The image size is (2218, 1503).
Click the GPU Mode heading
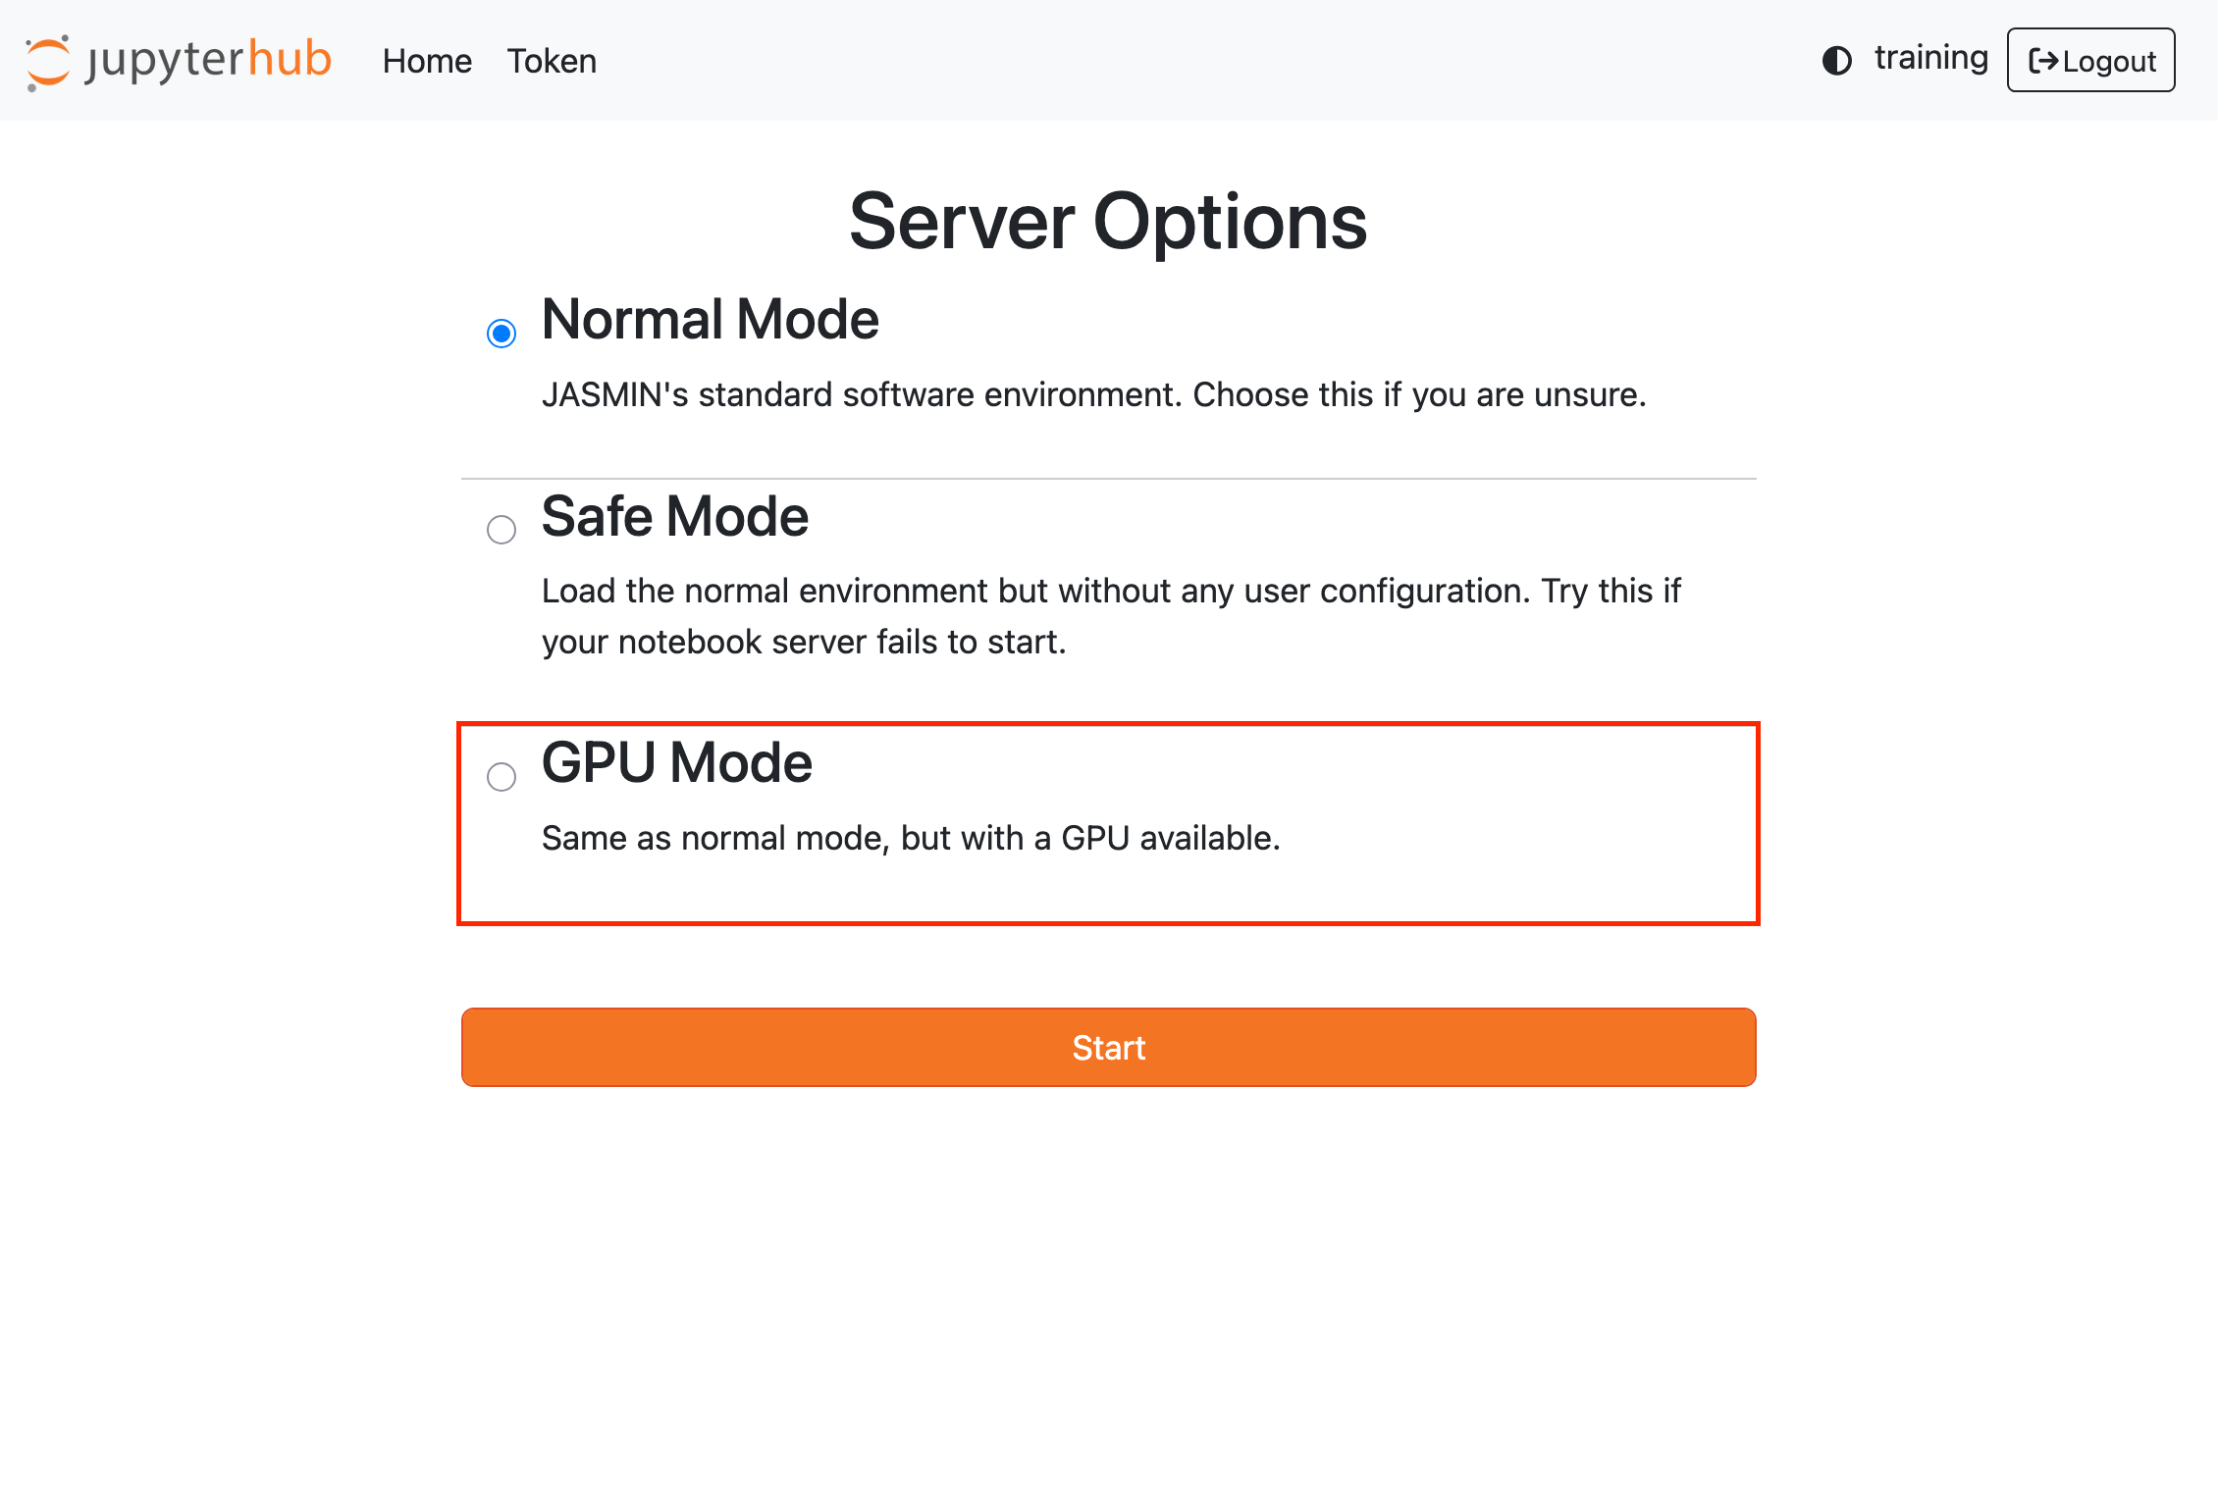(x=676, y=762)
